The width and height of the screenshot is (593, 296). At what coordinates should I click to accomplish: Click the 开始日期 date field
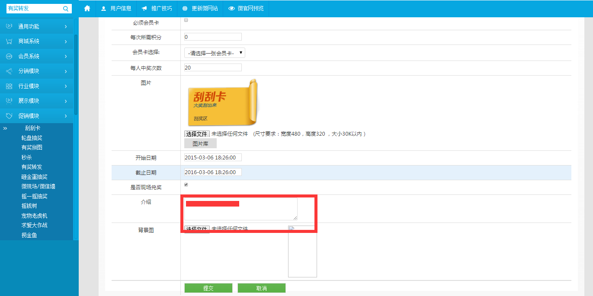(213, 157)
